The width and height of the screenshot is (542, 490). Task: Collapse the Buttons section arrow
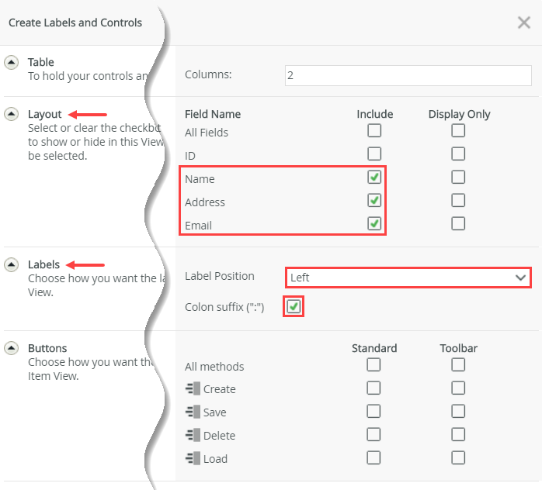point(12,348)
